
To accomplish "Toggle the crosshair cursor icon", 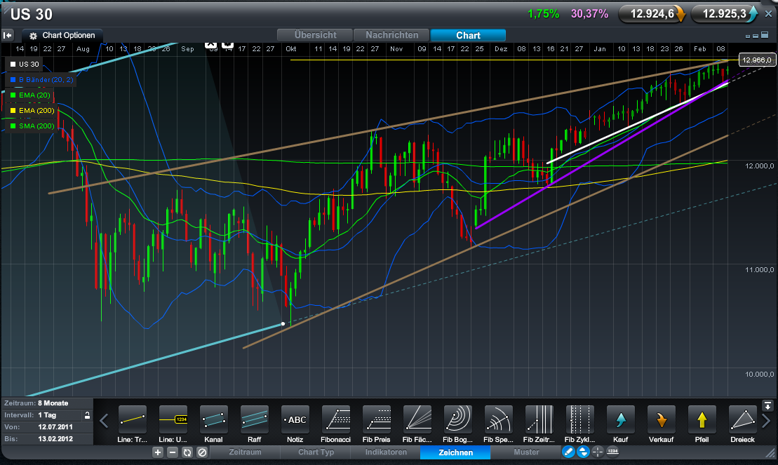I will [x=598, y=452].
